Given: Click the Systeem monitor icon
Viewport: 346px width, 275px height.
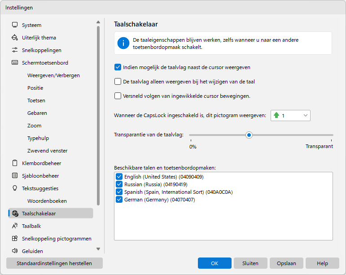Looking at the screenshot, I should [15, 25].
